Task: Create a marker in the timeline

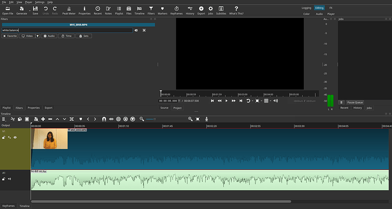Action: tap(81, 120)
